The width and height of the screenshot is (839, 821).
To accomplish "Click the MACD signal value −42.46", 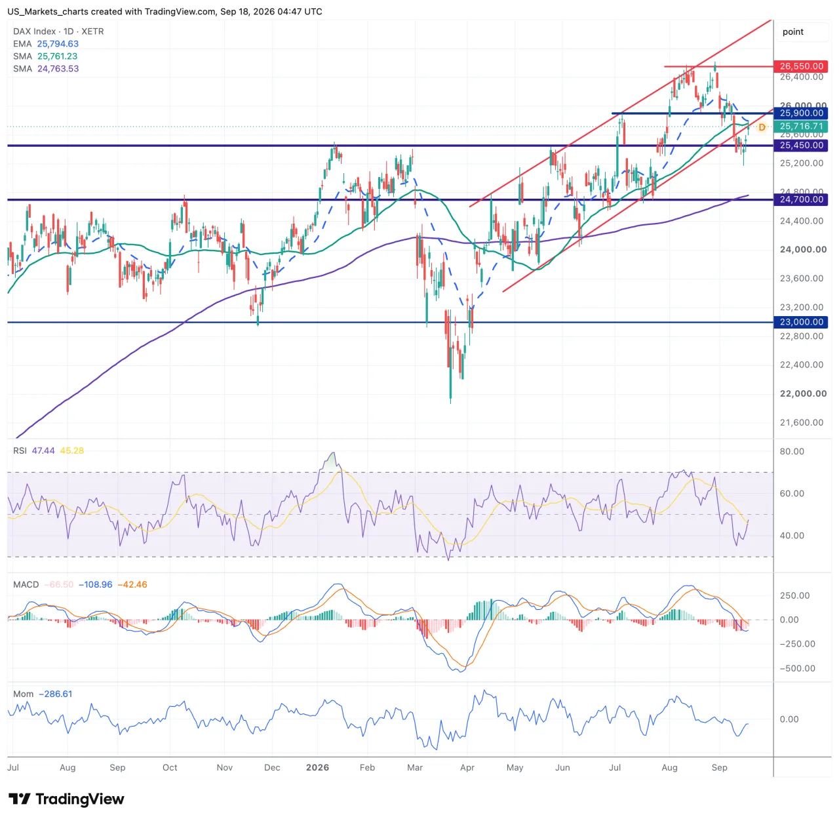I will [132, 584].
